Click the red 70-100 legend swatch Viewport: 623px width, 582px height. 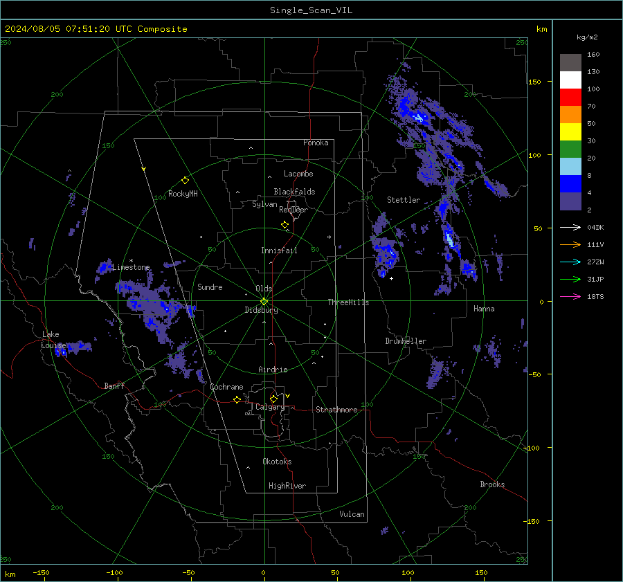tap(570, 98)
